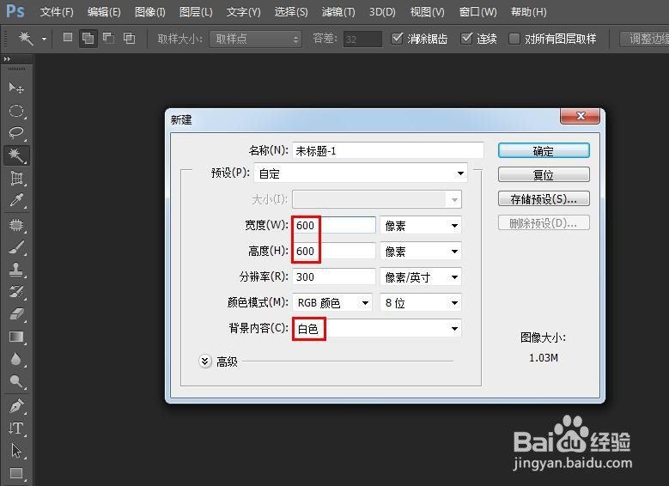Viewport: 669px width, 486px height.
Task: Close the 新建 dialog
Action: pos(580,116)
